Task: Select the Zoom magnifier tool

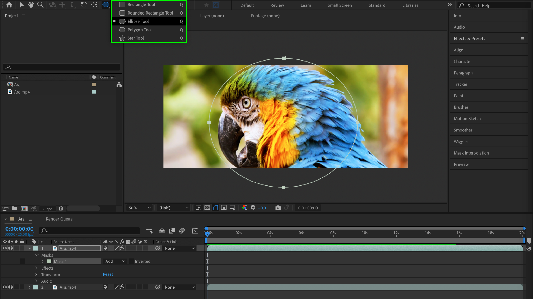Action: (x=40, y=5)
